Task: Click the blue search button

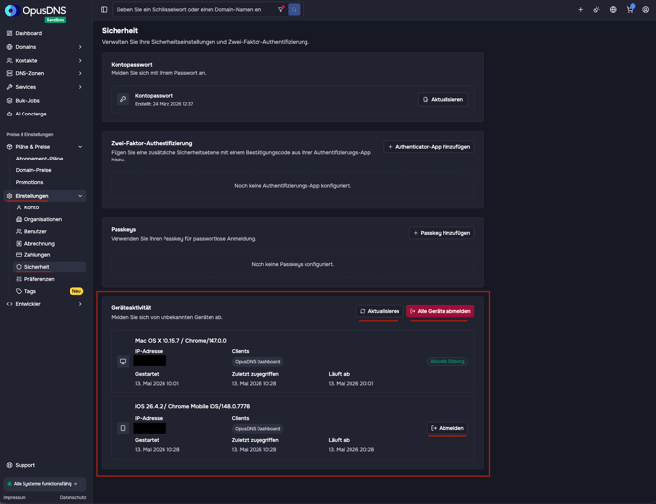Action: (294, 9)
